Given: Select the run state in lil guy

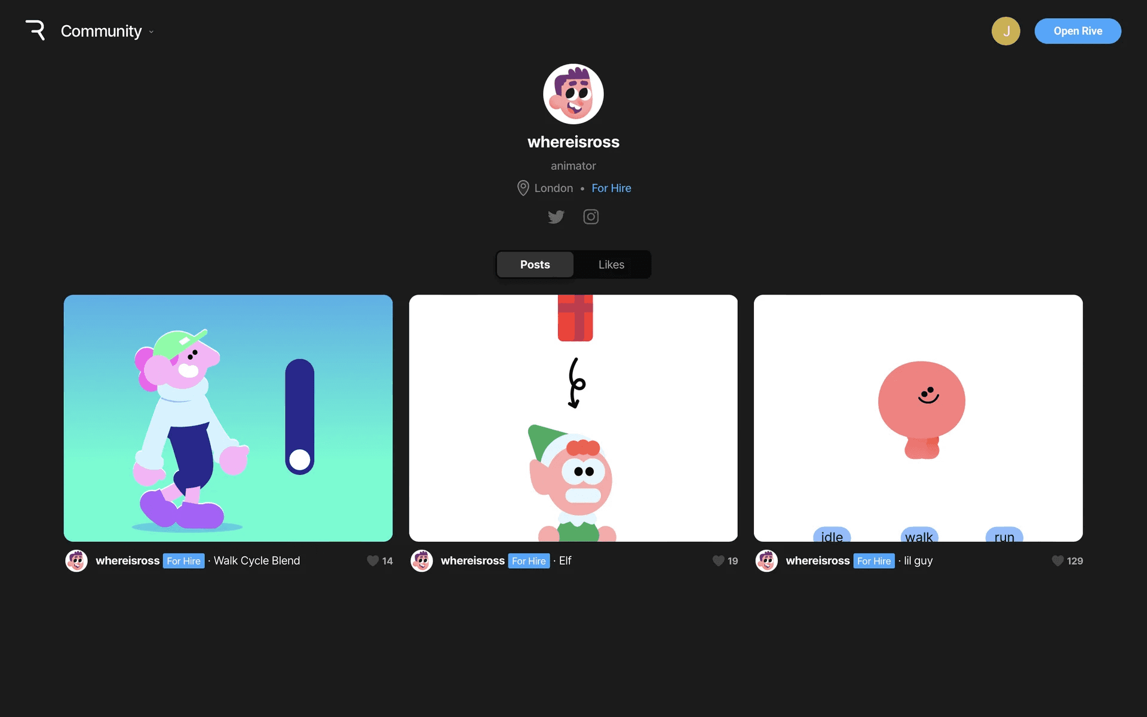Looking at the screenshot, I should click(1004, 535).
